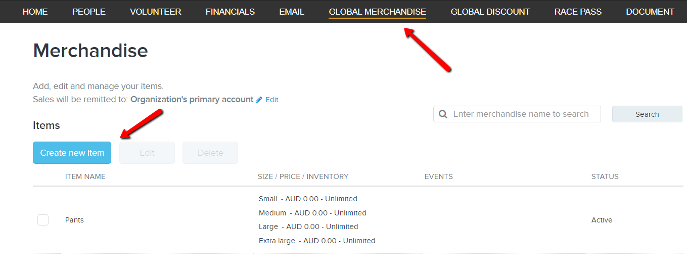Switch to FINANCIALS tab
This screenshot has width=687, height=270.
click(230, 12)
